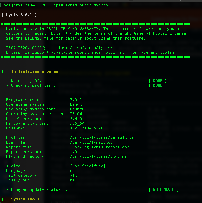Click the NO UPDATE status label
The height and width of the screenshot is (203, 202).
tap(163, 189)
